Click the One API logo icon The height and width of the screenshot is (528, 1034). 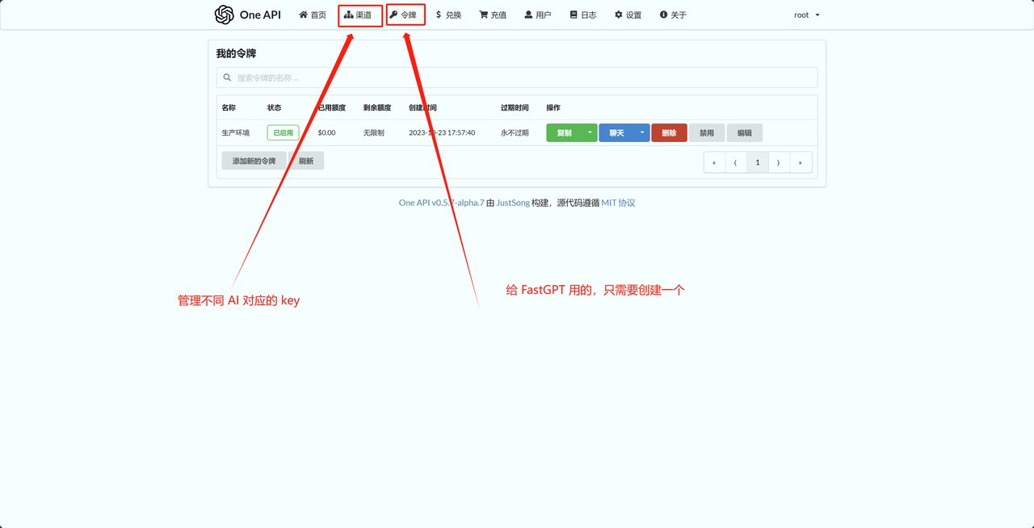224,15
